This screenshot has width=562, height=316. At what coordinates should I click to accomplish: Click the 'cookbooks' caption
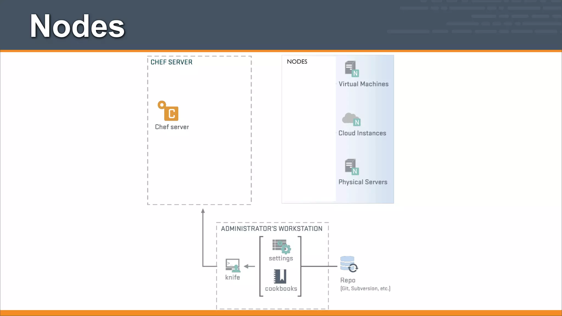[281, 289]
